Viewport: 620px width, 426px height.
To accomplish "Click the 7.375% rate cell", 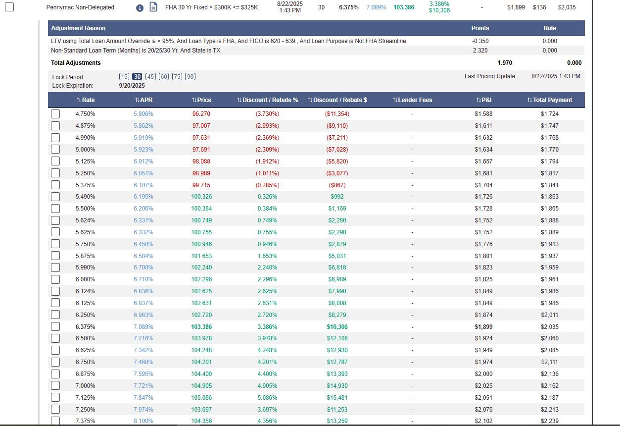I will pos(86,421).
